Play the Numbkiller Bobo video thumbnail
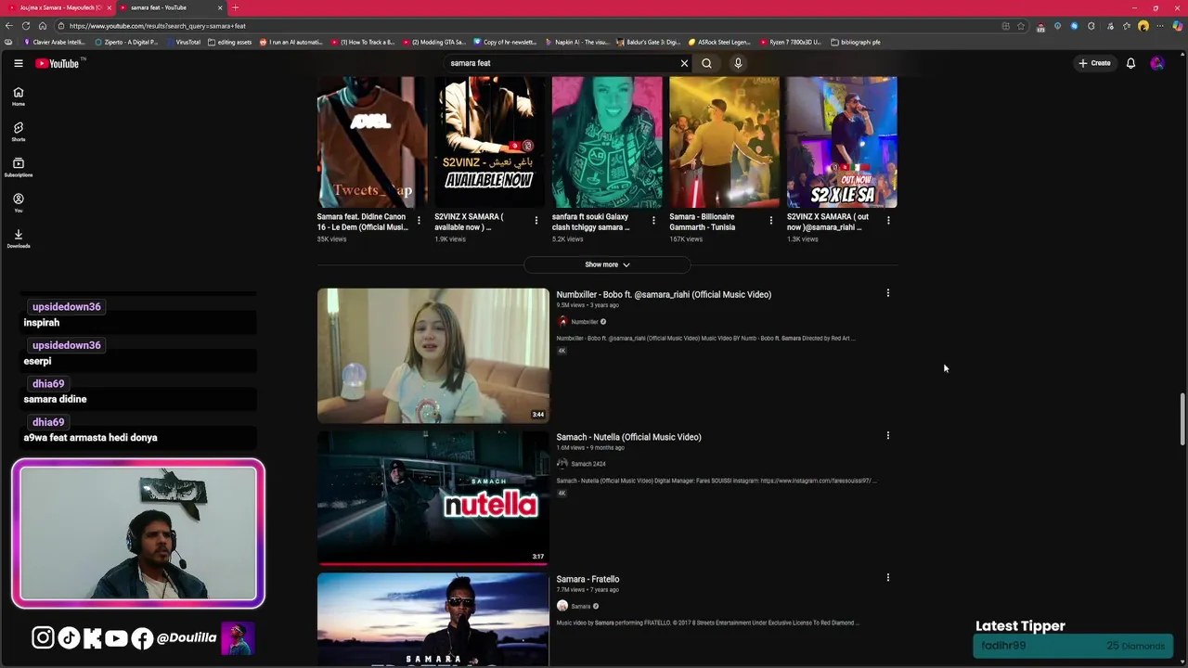Screen dimensions: 1188x668 433,355
